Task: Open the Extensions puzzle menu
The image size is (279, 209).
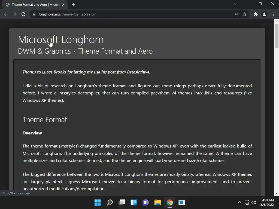Action: point(256,14)
